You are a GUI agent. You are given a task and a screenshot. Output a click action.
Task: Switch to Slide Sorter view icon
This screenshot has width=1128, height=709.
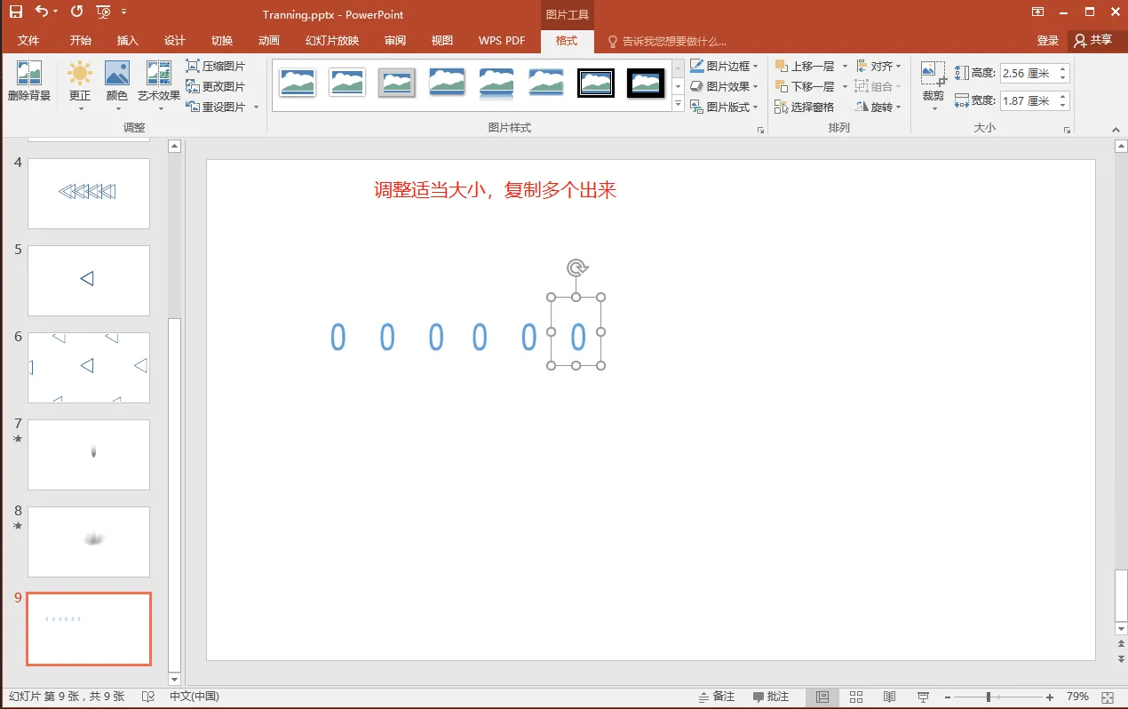pyautogui.click(x=856, y=697)
